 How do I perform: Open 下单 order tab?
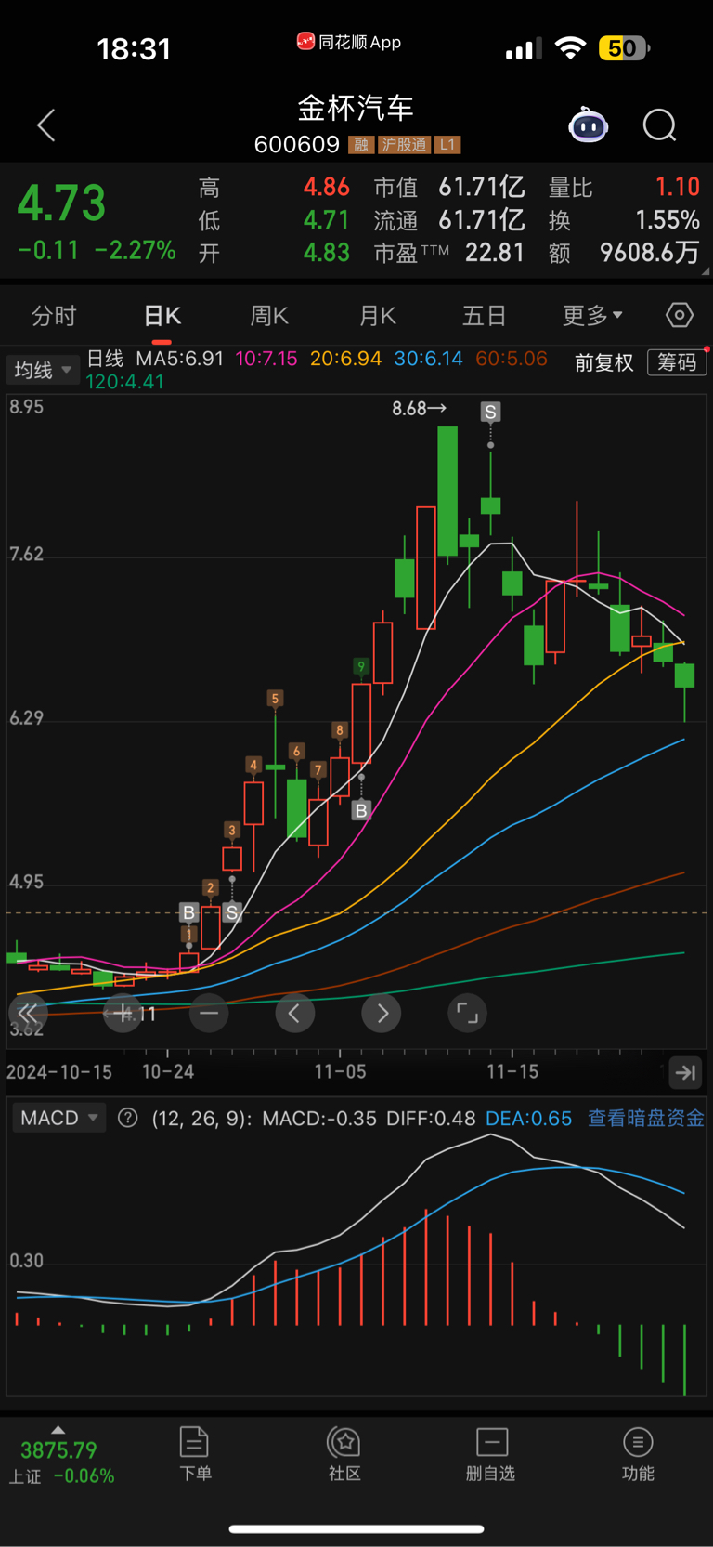[195, 1454]
